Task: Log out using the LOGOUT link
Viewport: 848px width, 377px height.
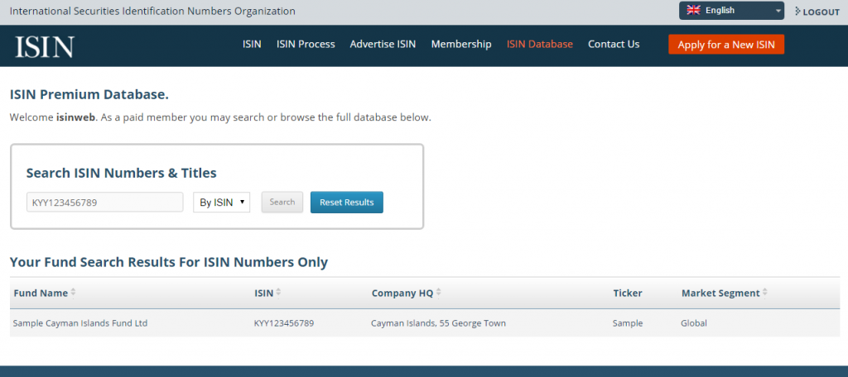Action: click(817, 12)
